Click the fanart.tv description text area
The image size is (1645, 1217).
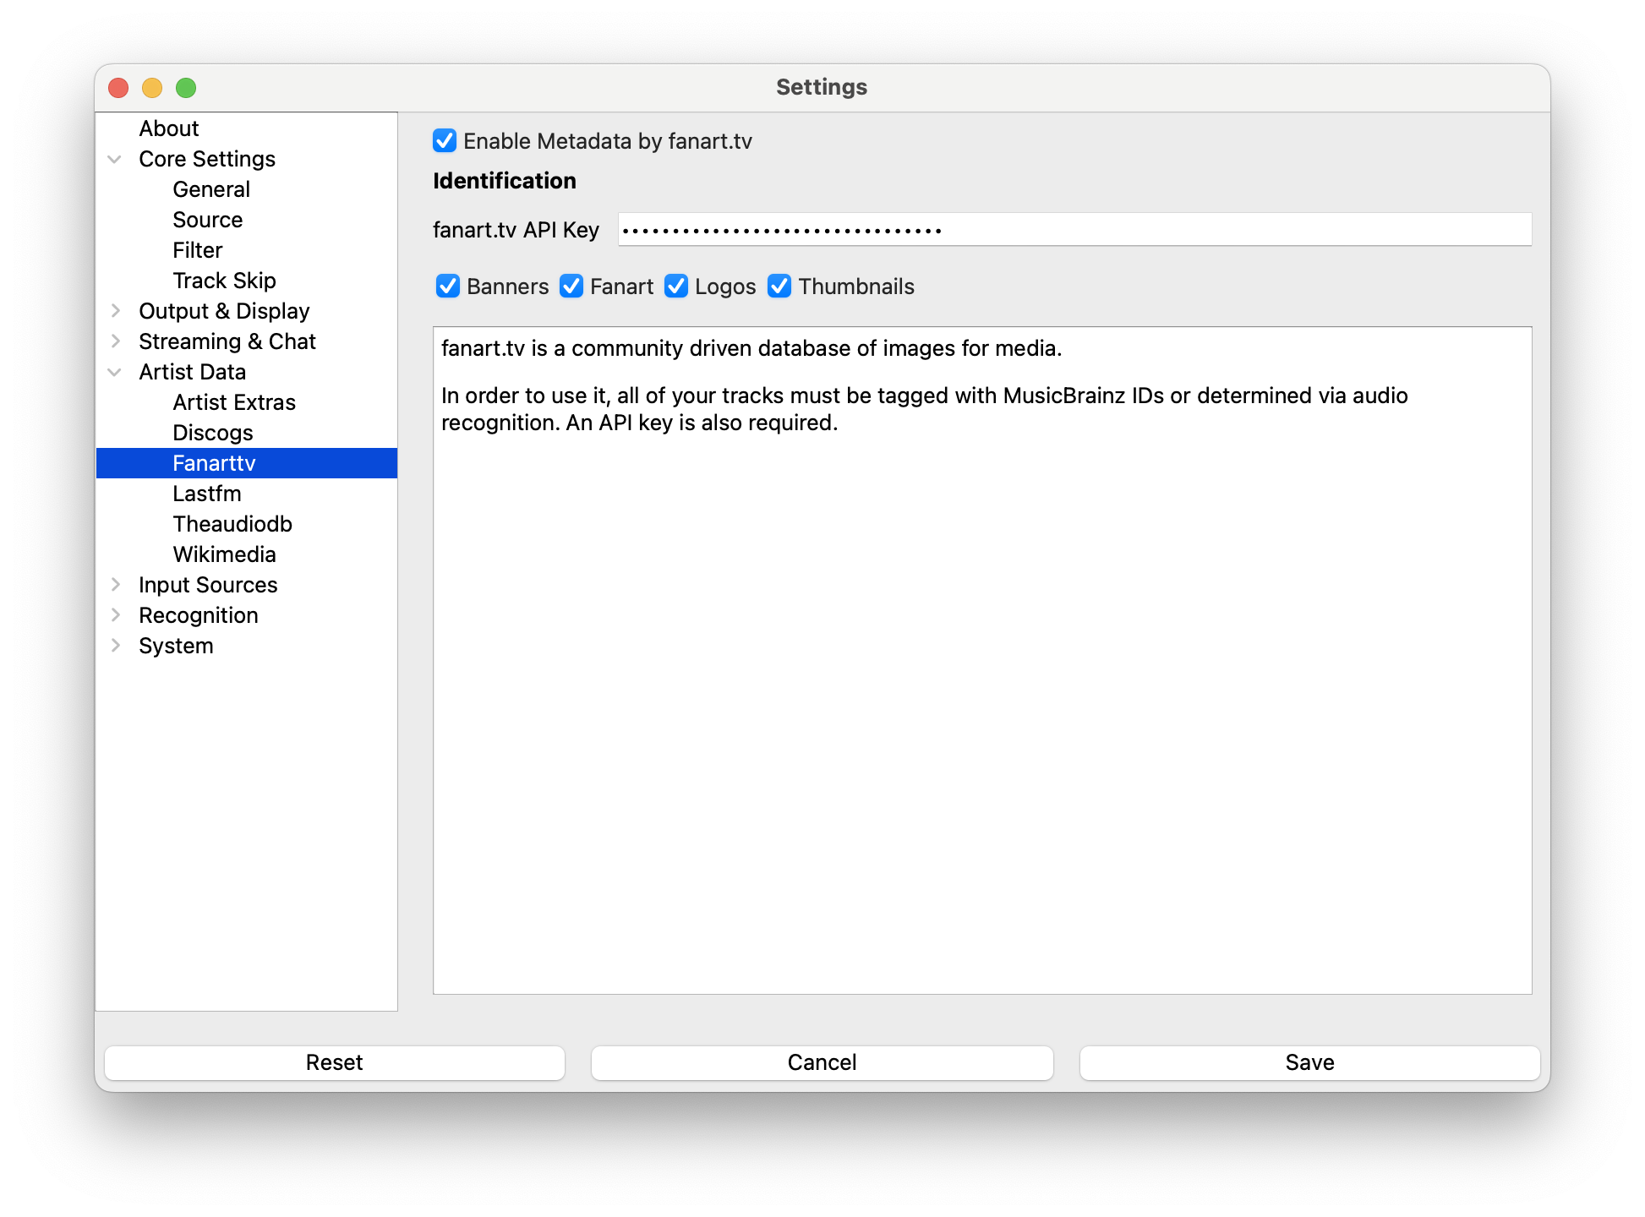tap(982, 660)
